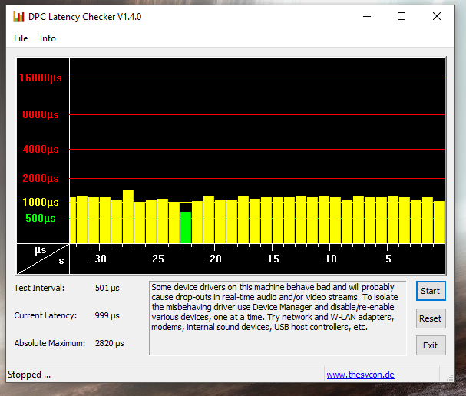Open the File menu
This screenshot has width=466, height=396.
click(21, 38)
